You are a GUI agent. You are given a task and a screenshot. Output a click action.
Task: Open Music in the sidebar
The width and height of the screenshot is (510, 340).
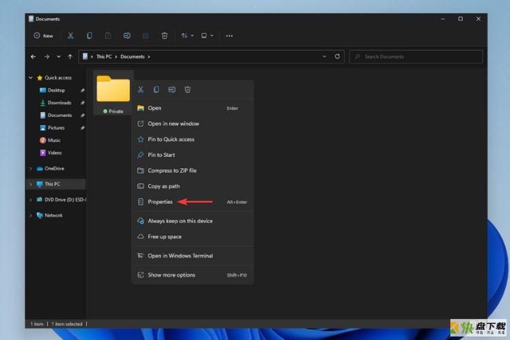pos(54,140)
